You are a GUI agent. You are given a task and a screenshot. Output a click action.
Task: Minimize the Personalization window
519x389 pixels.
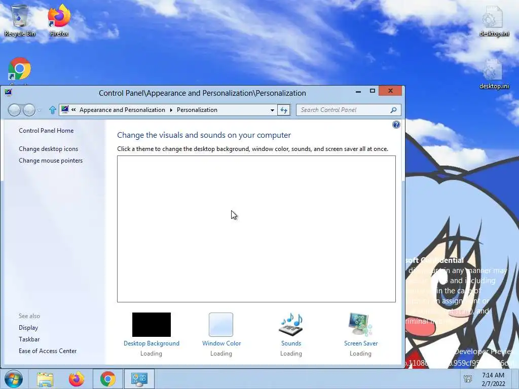coord(358,91)
